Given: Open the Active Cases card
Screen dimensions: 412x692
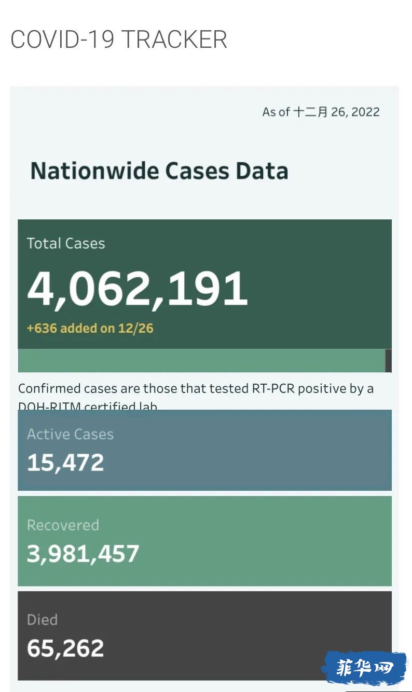Looking at the screenshot, I should pyautogui.click(x=204, y=450).
